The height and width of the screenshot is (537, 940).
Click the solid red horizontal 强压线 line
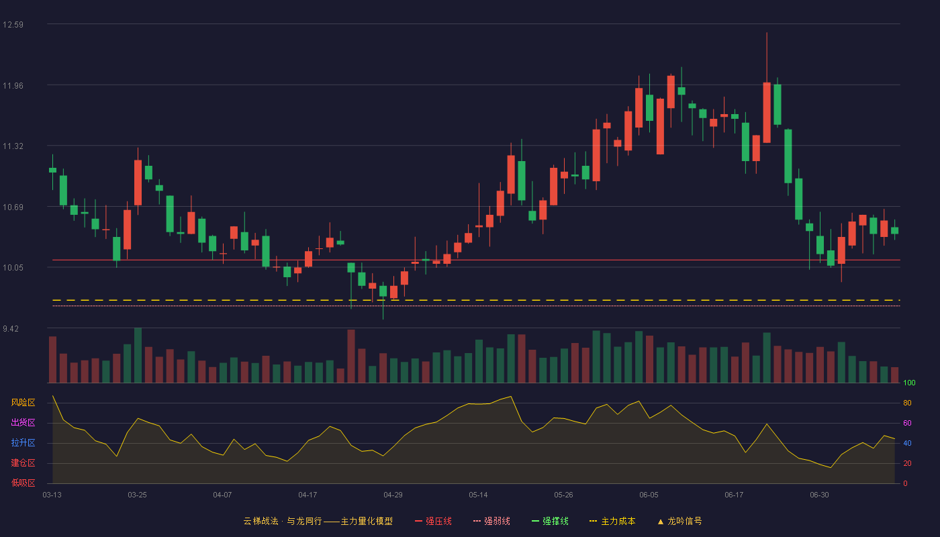click(x=476, y=260)
